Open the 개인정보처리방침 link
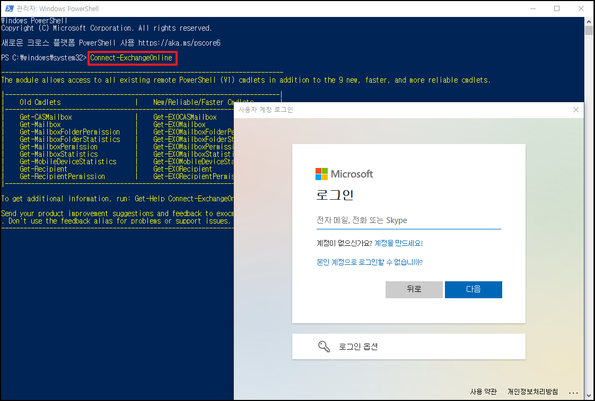Image resolution: width=595 pixels, height=401 pixels. [x=533, y=391]
